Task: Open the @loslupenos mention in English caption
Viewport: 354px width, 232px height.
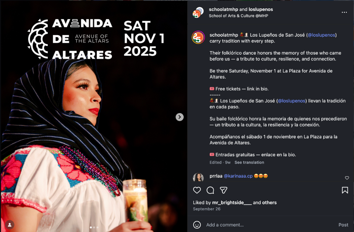Action: point(321,35)
